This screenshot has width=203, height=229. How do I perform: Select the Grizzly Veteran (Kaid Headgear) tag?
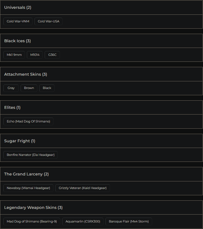(83, 188)
